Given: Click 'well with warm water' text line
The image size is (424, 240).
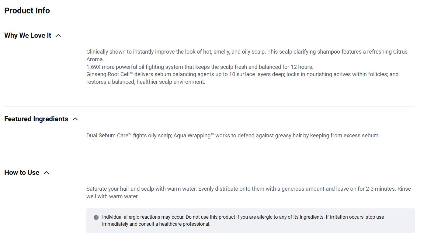Looking at the screenshot, I should tap(113, 196).
